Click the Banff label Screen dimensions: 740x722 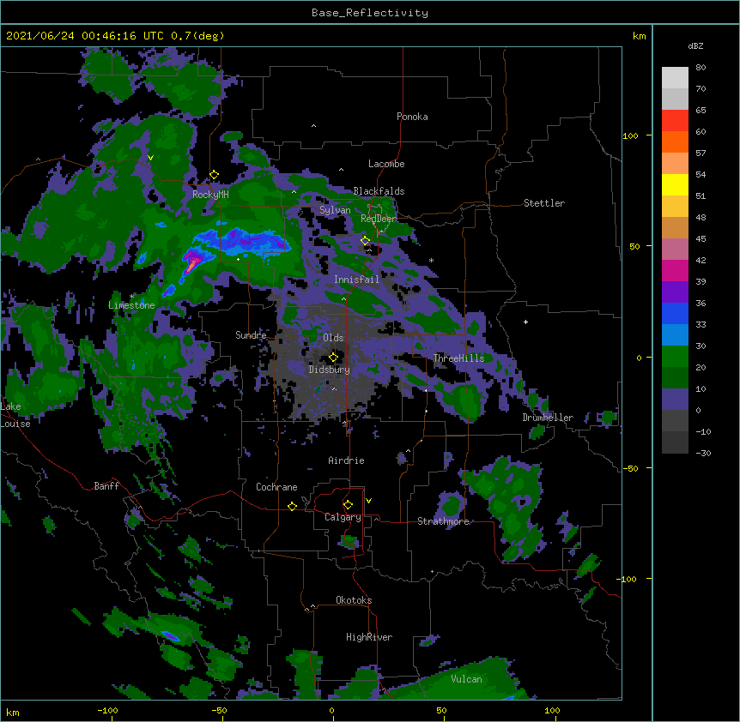tap(106, 486)
